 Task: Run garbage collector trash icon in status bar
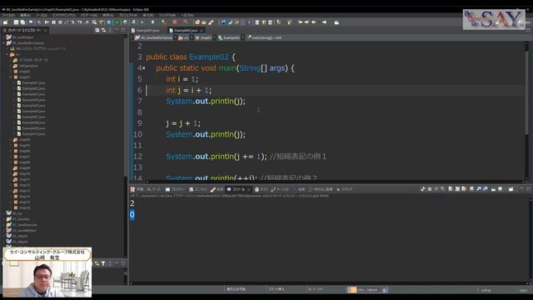click(385, 290)
